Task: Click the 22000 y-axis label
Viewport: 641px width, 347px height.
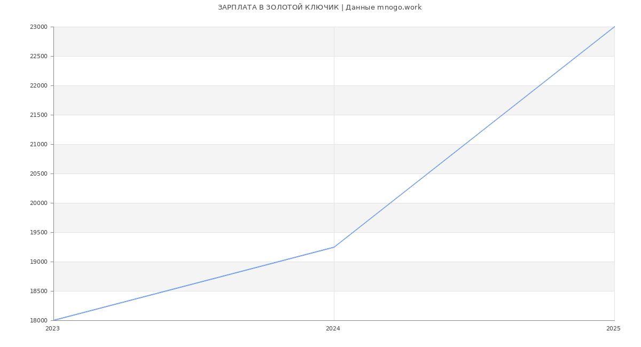Action: (39, 86)
